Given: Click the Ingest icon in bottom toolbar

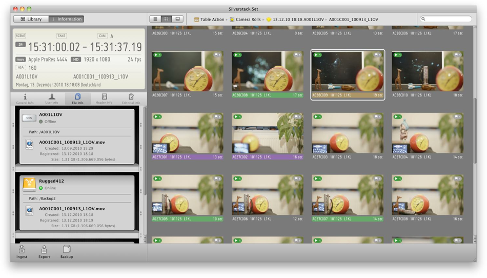Looking at the screenshot, I should click(x=22, y=250).
